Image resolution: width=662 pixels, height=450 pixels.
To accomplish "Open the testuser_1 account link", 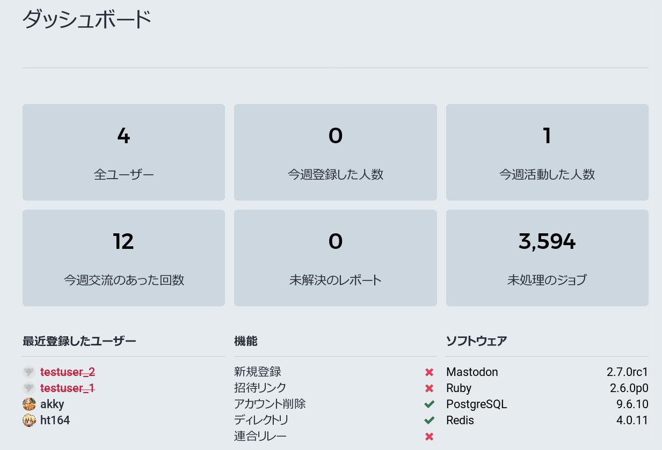I will pos(68,388).
